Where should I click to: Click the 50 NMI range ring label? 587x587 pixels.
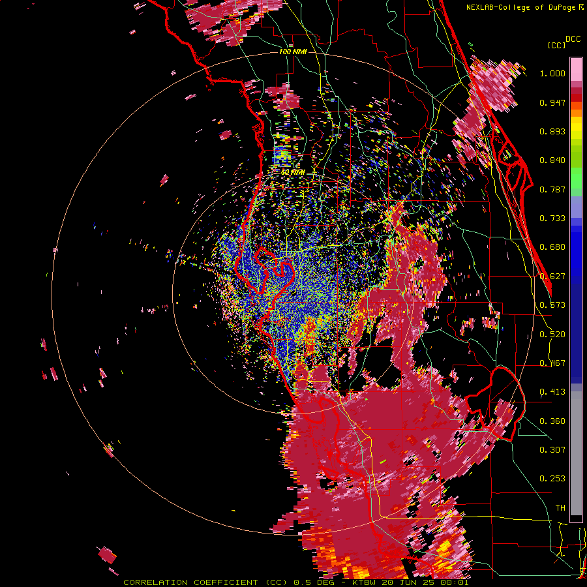tap(293, 172)
